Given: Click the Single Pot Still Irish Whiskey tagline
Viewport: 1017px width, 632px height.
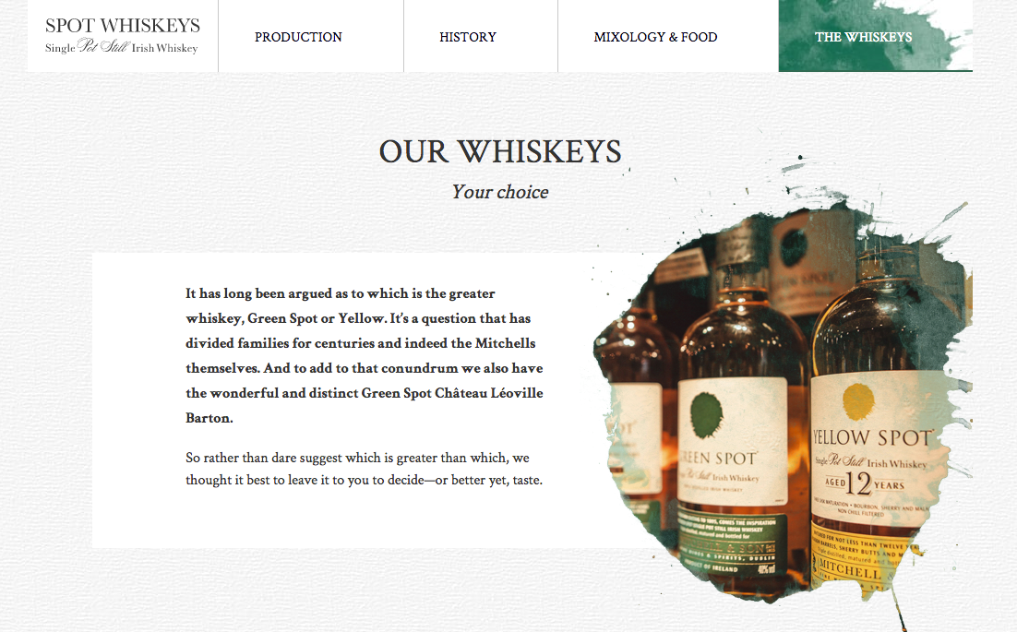Looking at the screenshot, I should (121, 47).
